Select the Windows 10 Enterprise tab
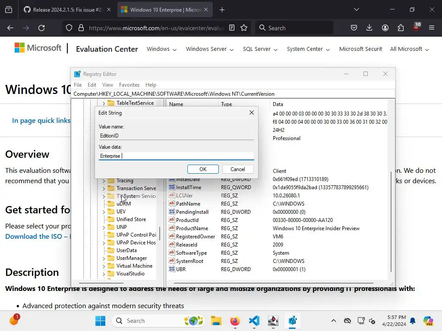Screen dimensions: 442x331 pos(165,9)
